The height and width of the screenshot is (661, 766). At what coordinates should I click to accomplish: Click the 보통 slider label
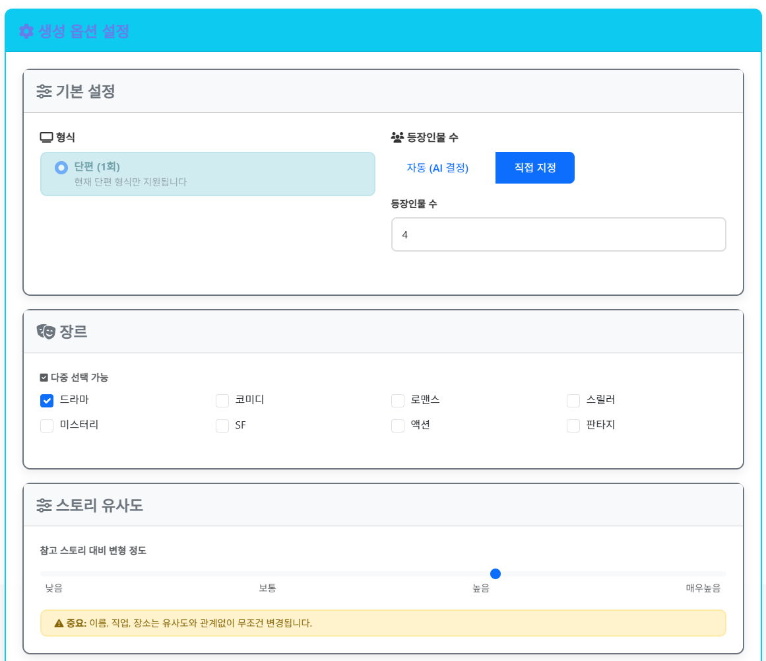(x=267, y=588)
